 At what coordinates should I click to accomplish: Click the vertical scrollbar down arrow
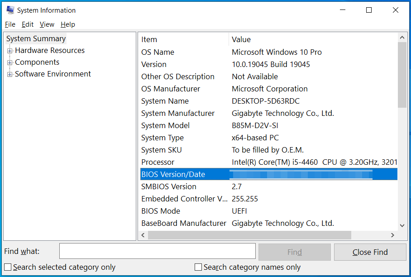point(402,225)
